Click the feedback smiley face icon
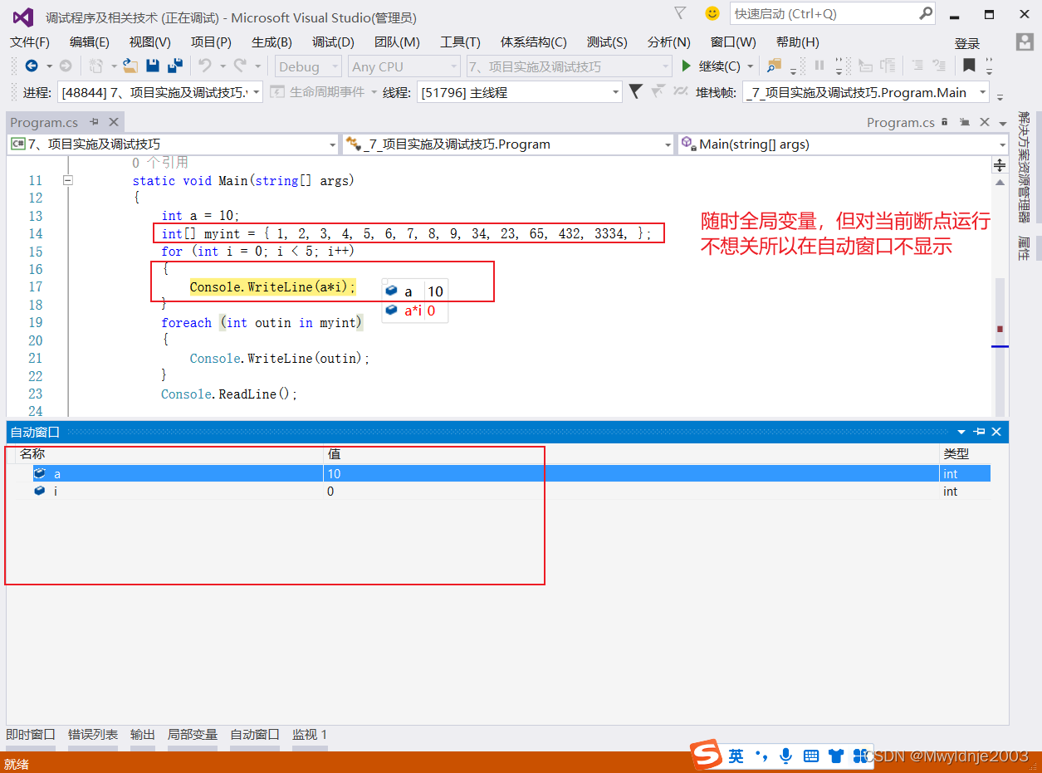The width and height of the screenshot is (1042, 773). pyautogui.click(x=712, y=13)
